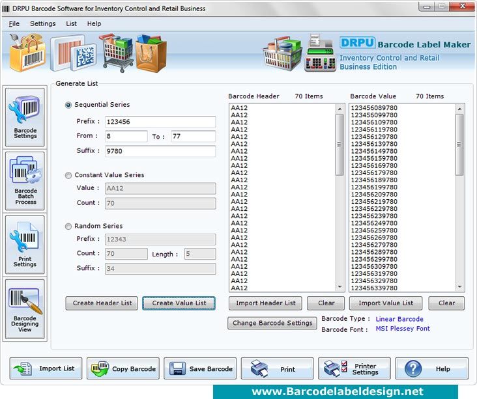Image resolution: width=477 pixels, height=399 pixels.
Task: Click the barcode cards banner icon
Action: pos(74,53)
